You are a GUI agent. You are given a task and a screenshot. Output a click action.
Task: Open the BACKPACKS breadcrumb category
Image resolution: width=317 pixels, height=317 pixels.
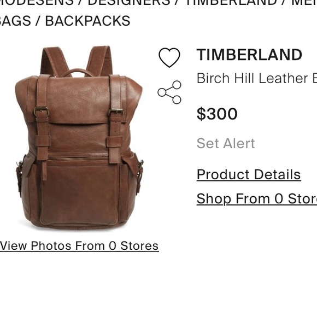[x=87, y=21]
